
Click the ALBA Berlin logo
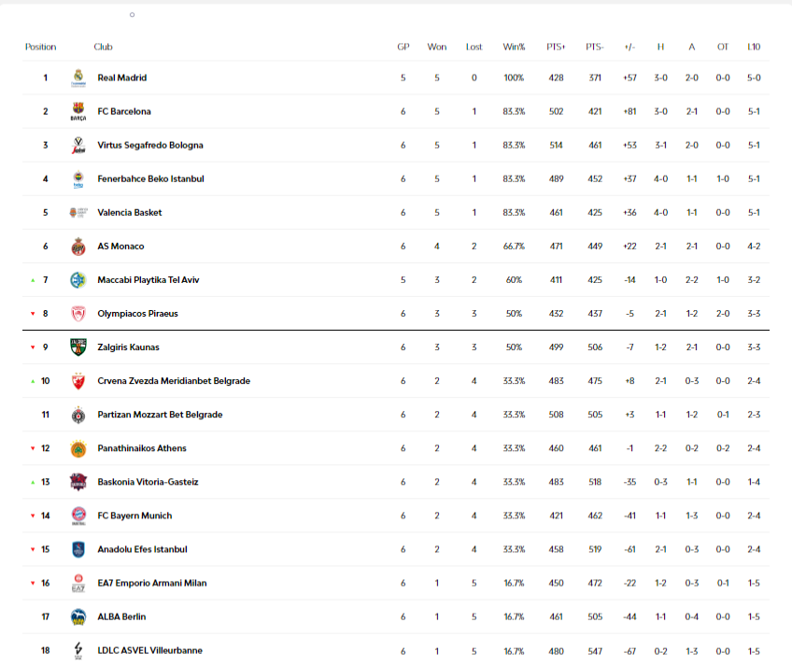78,616
